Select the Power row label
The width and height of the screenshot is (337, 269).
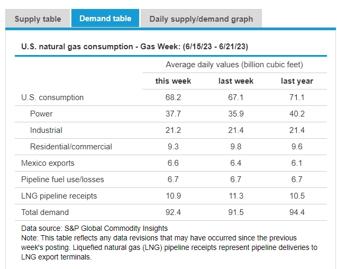[41, 114]
